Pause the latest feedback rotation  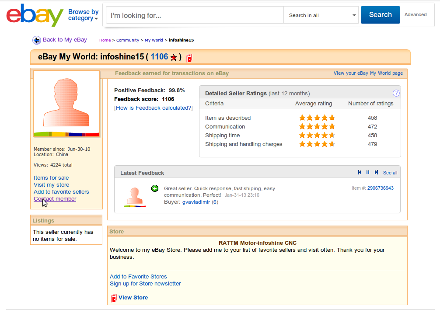[368, 172]
